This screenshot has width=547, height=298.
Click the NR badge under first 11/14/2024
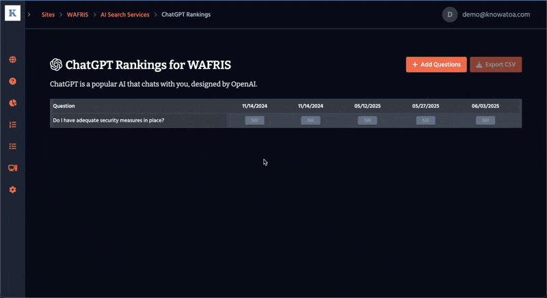[x=254, y=120]
